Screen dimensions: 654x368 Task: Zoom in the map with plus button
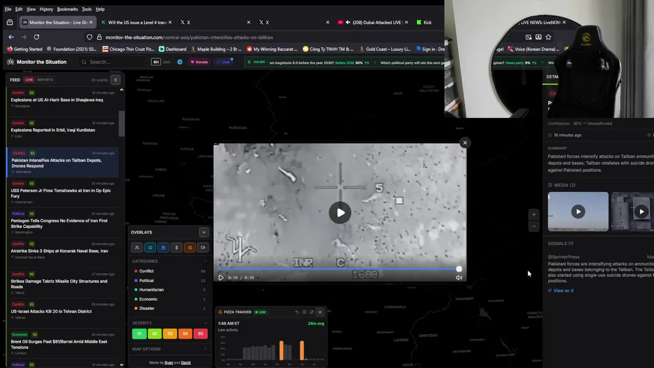(x=533, y=215)
